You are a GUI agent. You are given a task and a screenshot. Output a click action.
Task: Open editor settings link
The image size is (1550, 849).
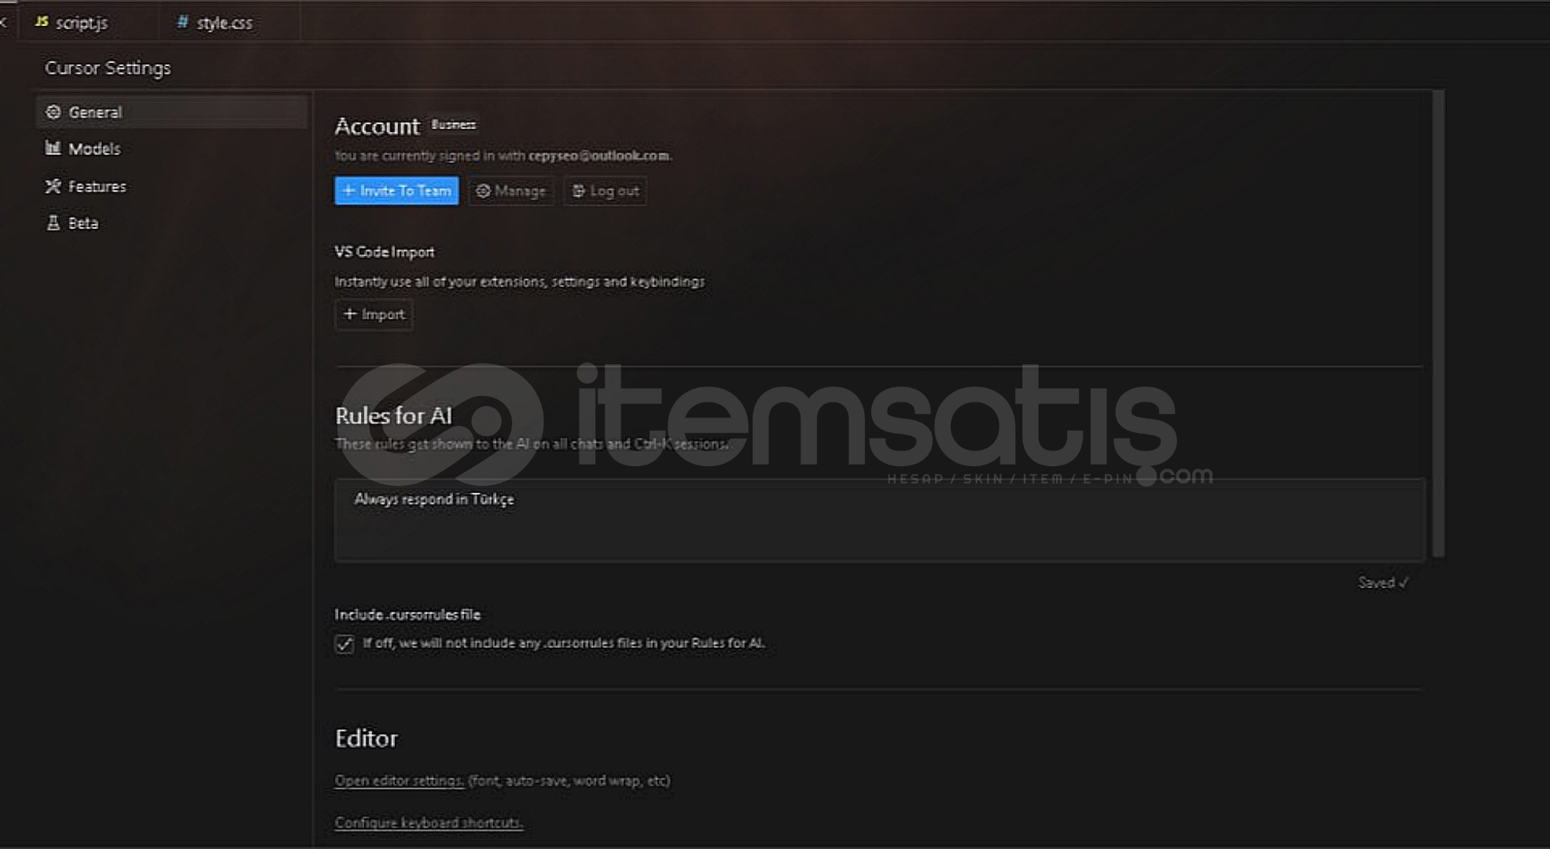point(399,781)
